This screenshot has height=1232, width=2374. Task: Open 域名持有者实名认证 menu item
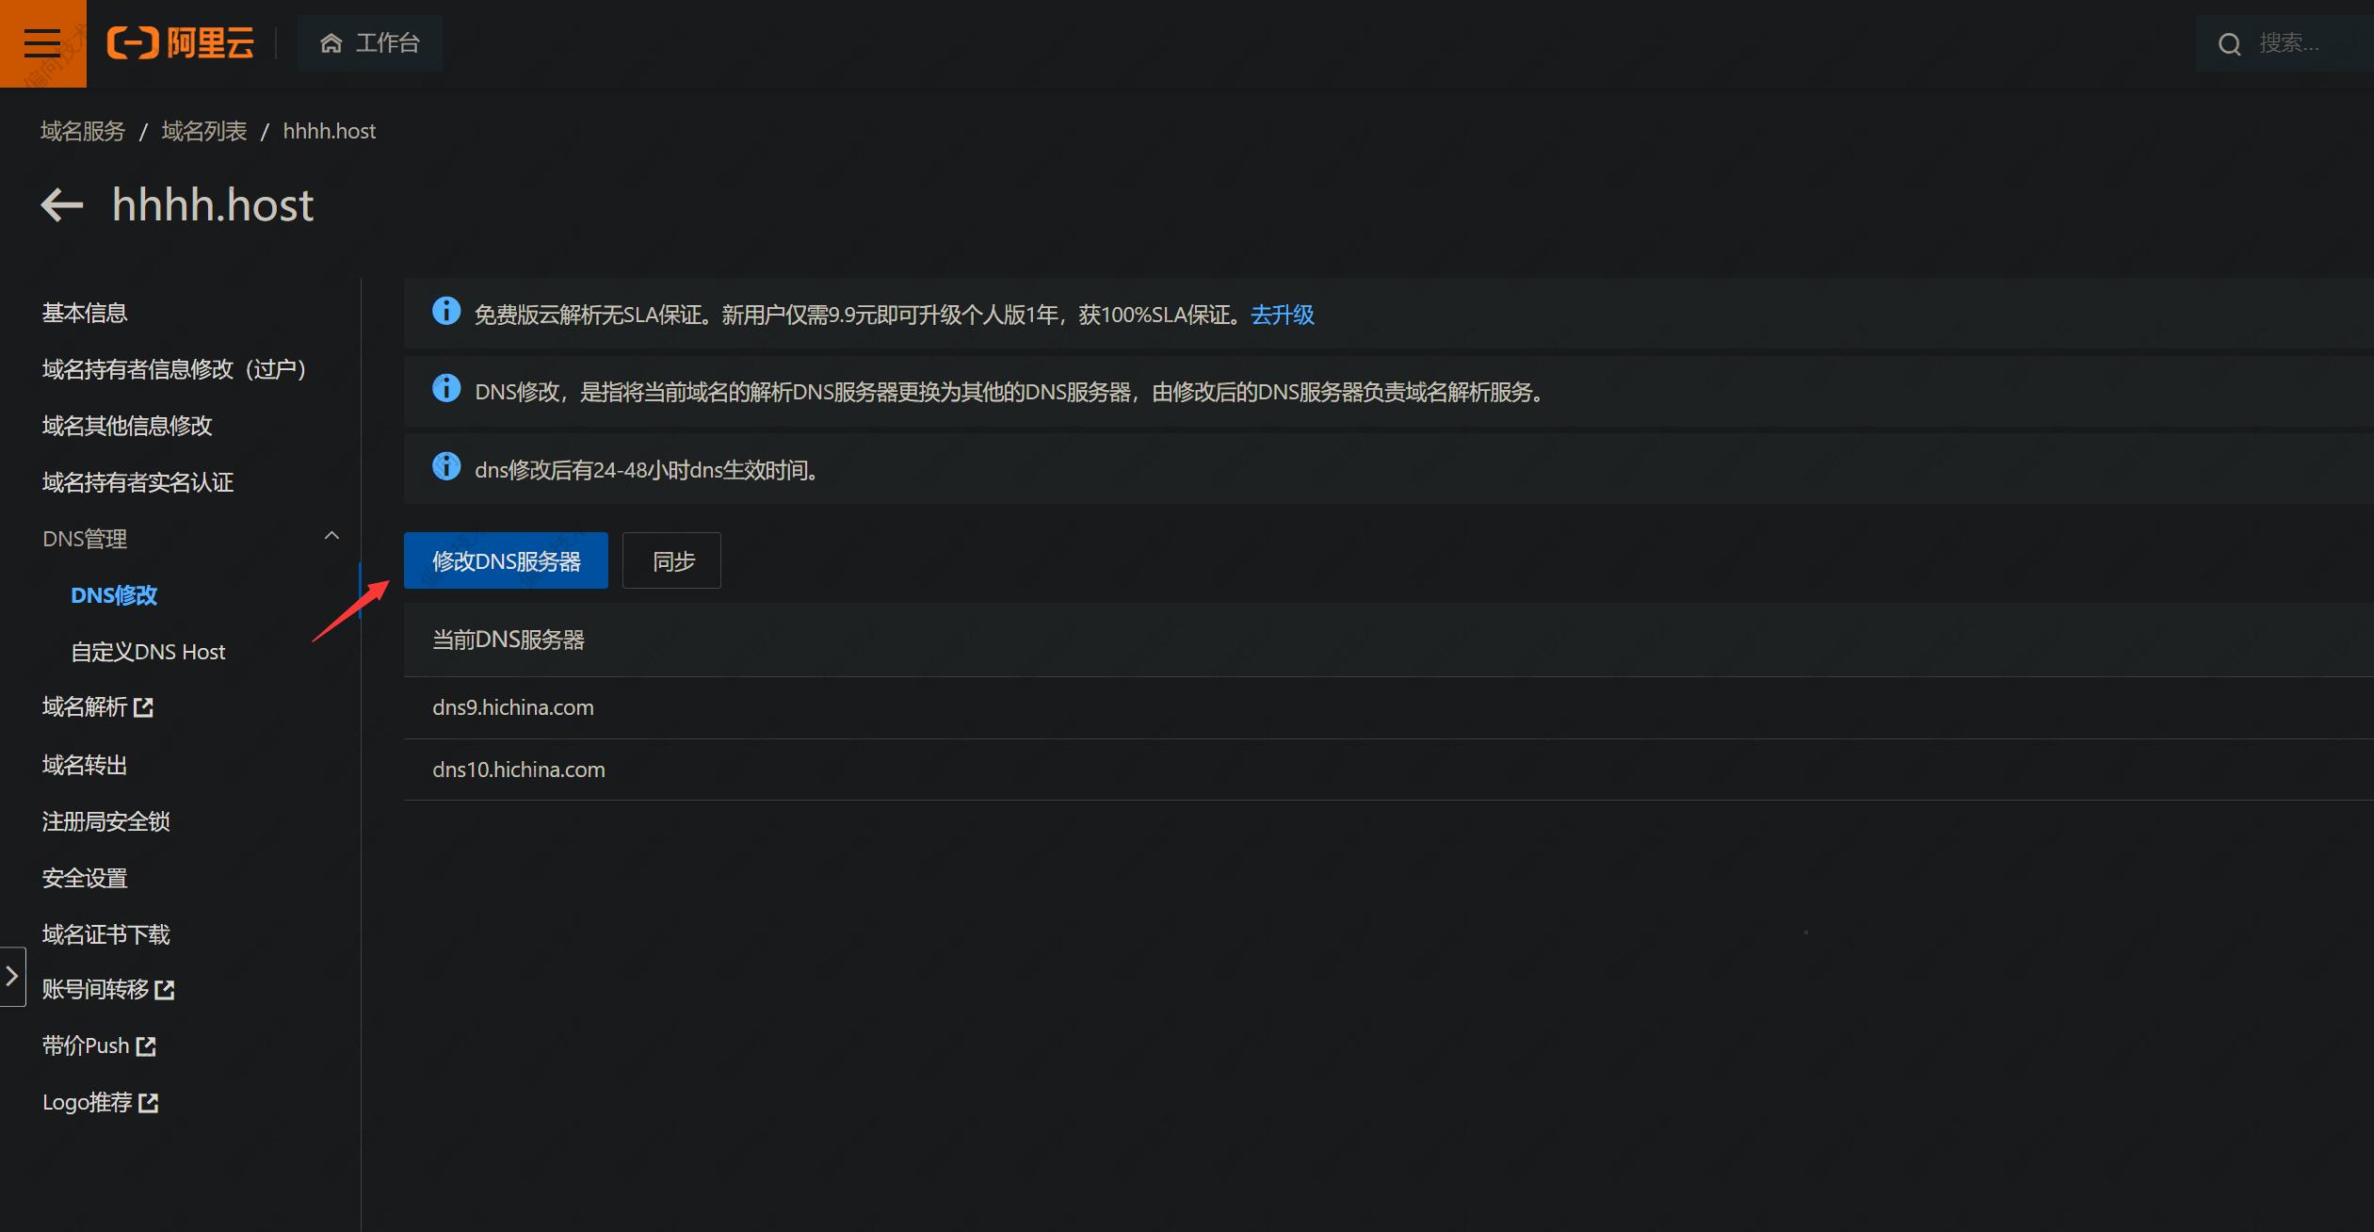tap(137, 482)
